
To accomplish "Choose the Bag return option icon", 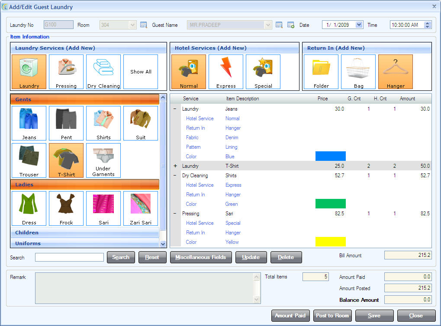I will tap(358, 72).
